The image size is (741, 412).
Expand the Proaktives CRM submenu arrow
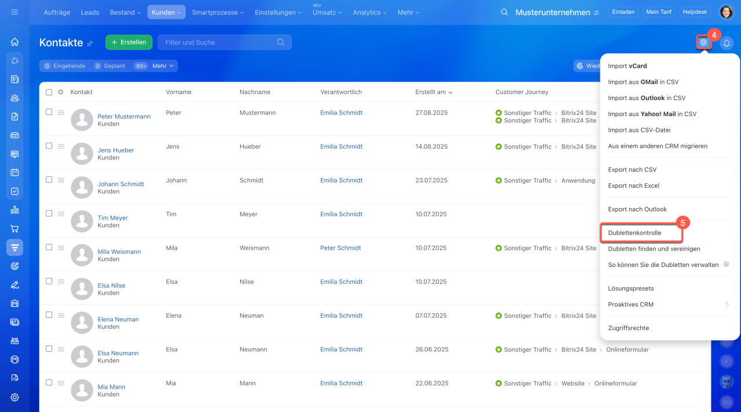coord(727,305)
